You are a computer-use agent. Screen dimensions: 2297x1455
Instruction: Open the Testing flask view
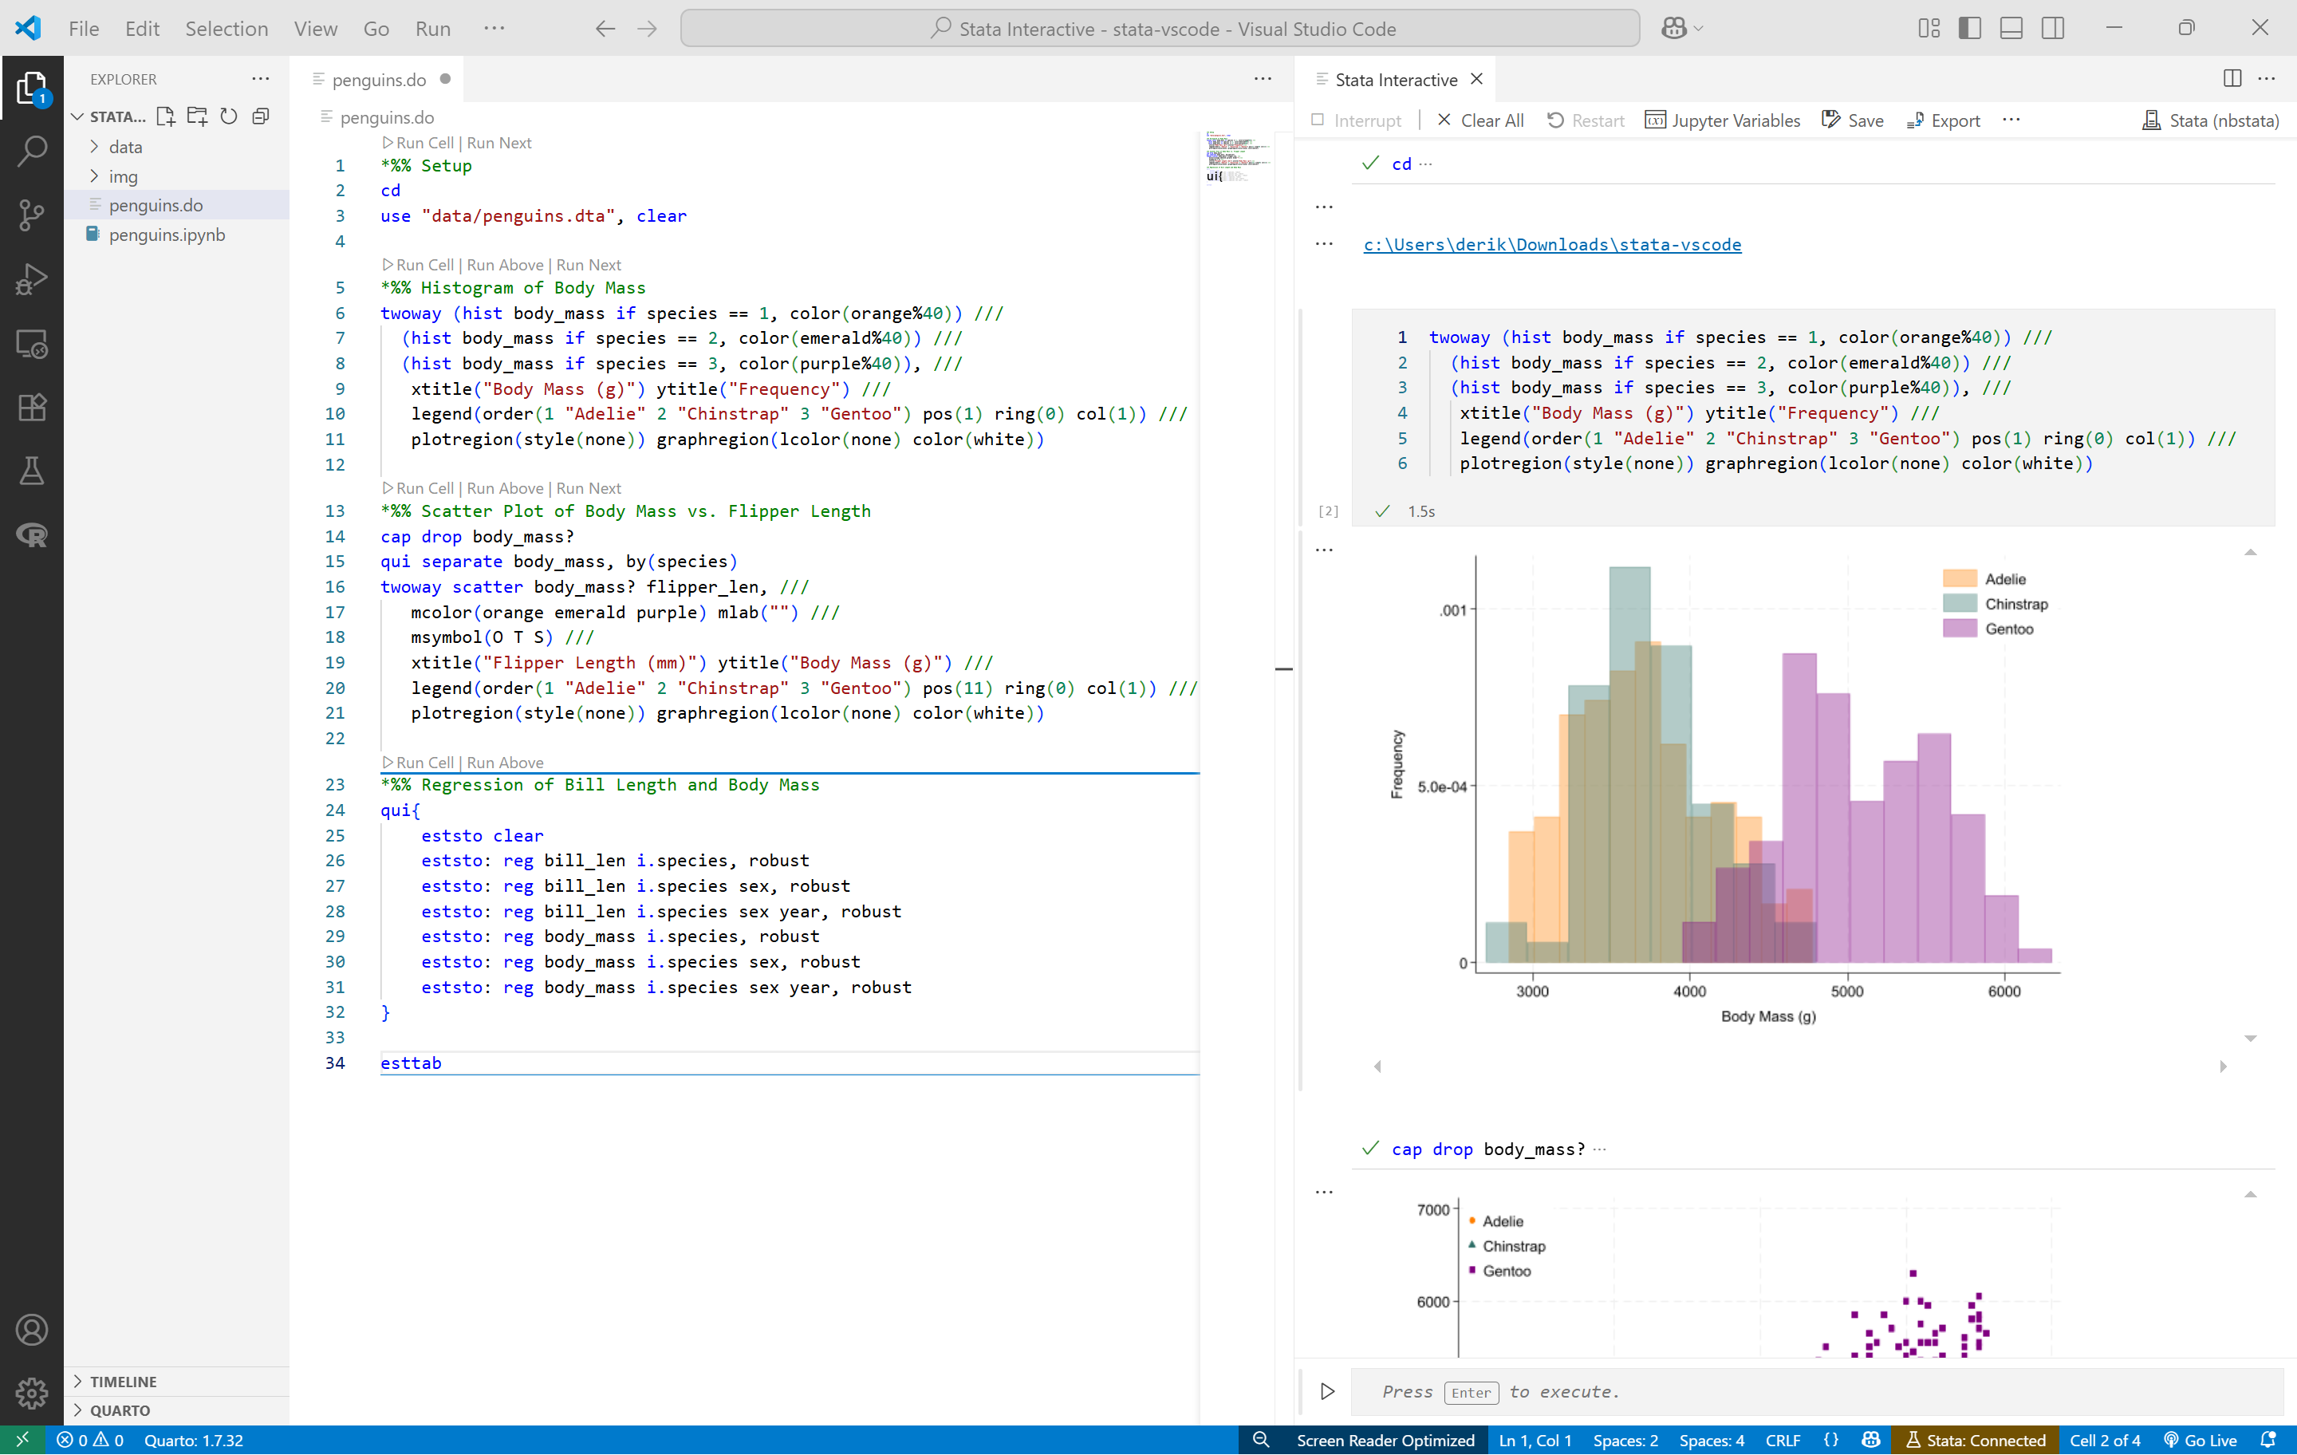tap(31, 471)
